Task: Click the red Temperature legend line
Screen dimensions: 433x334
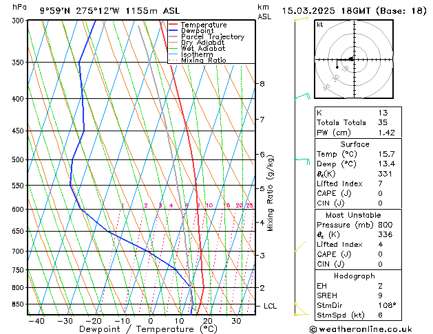Action: pos(174,25)
